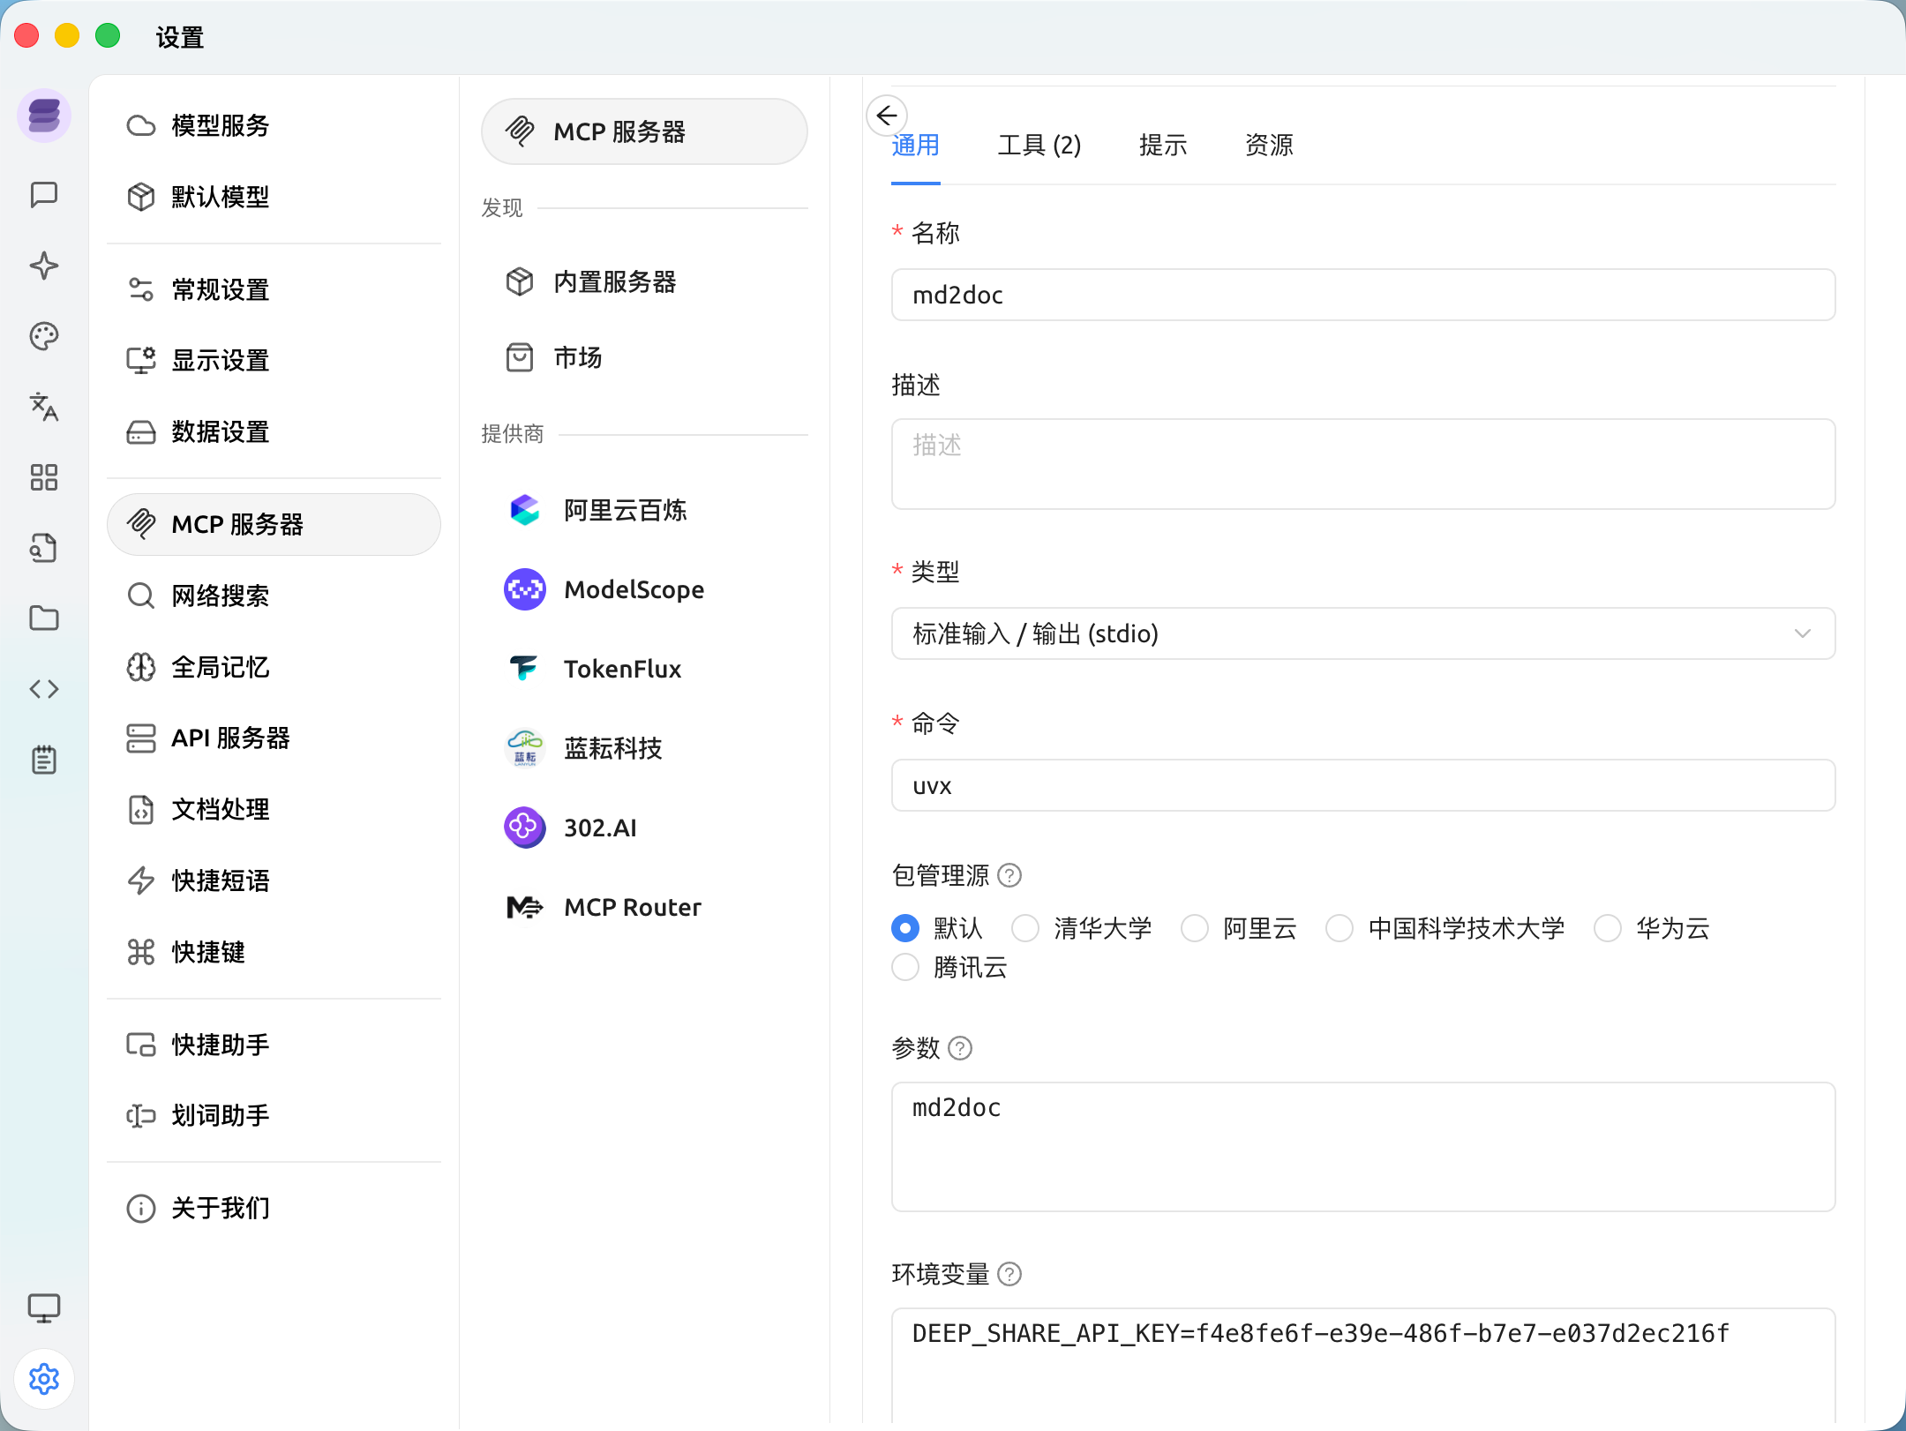Open 网络搜索 settings page

(x=221, y=596)
